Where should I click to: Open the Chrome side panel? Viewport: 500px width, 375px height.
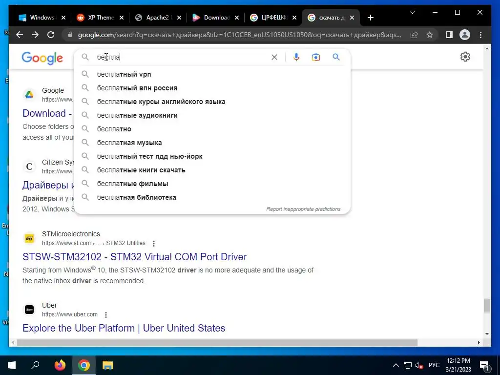click(x=449, y=35)
